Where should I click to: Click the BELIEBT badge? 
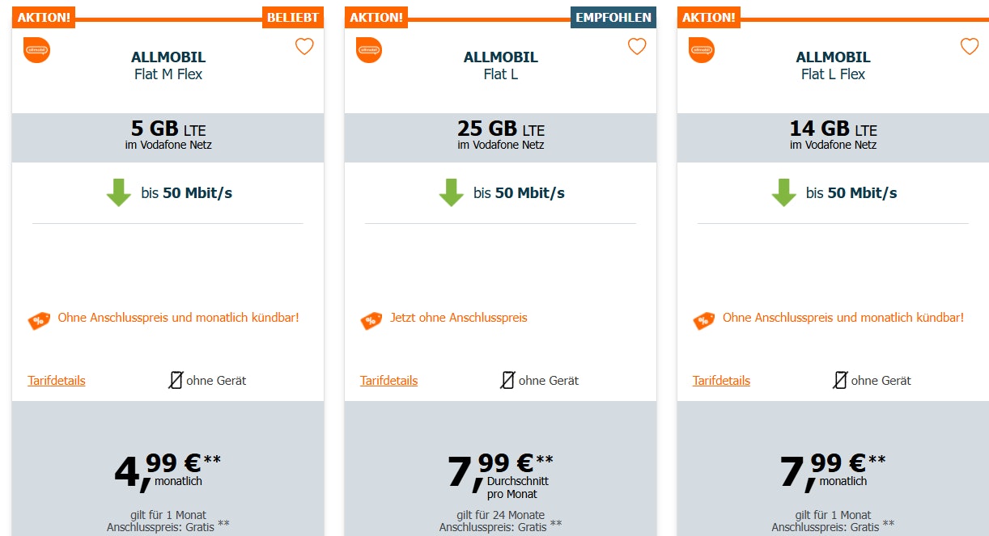click(293, 17)
